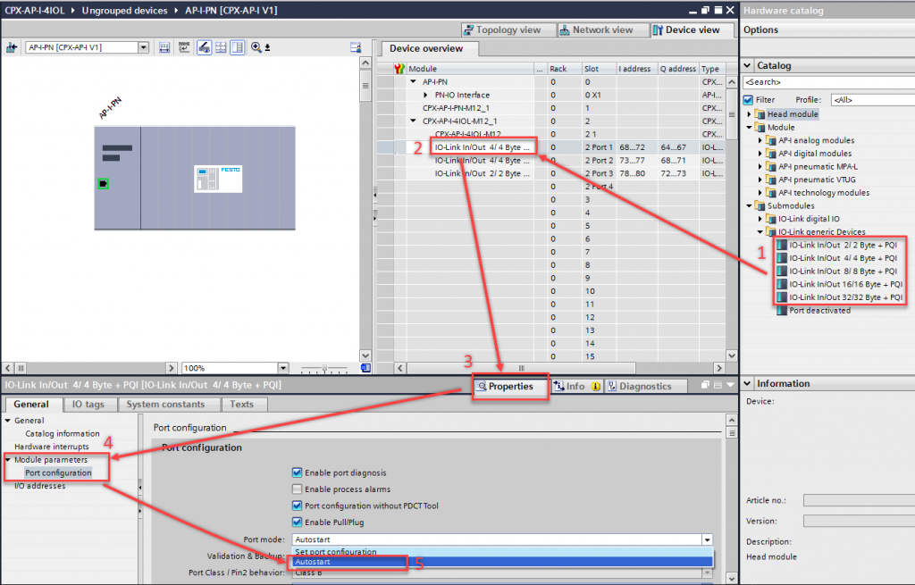
Task: Toggle Enable port diagnosis checkbox
Action: [297, 472]
